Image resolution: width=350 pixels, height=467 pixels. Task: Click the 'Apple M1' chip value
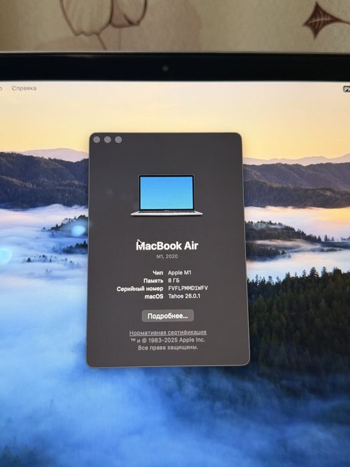pos(180,272)
